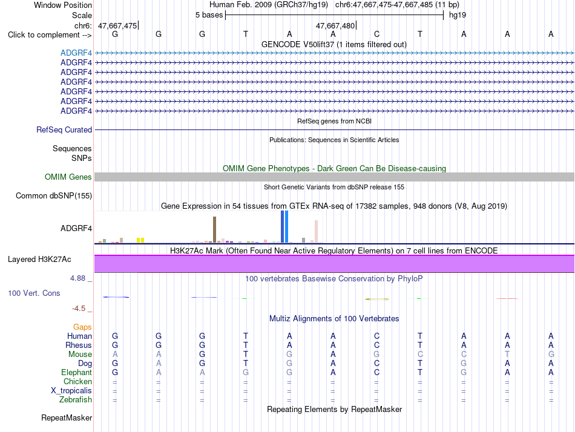The height and width of the screenshot is (432, 575).
Task: Open the PhyloP Basewise Conservation title
Action: pos(334,279)
